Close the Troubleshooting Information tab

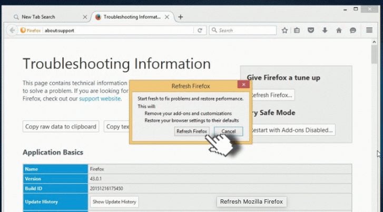(167, 17)
